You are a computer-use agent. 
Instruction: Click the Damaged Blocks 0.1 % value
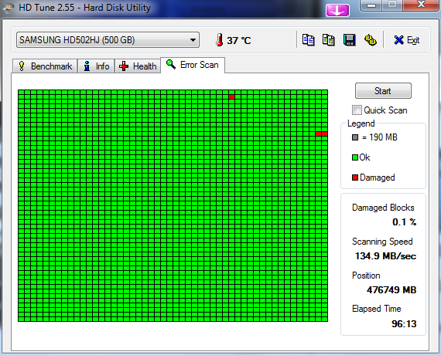point(404,222)
